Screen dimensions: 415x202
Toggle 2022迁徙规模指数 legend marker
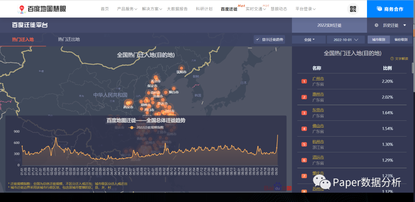132,127
